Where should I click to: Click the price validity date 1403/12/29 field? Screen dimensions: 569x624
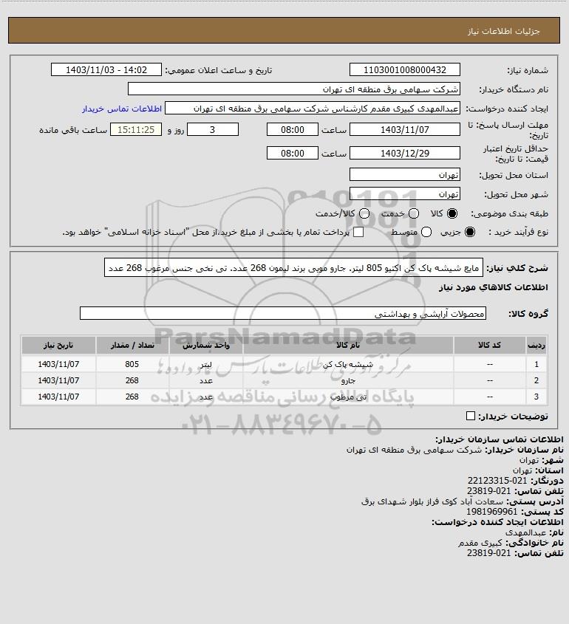404,153
